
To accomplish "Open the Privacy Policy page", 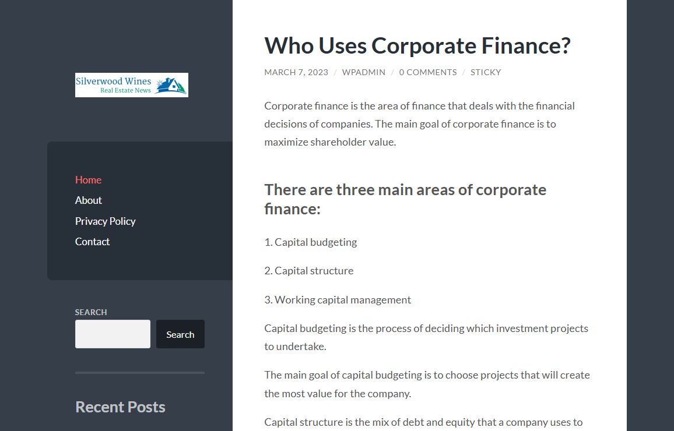I will (106, 221).
